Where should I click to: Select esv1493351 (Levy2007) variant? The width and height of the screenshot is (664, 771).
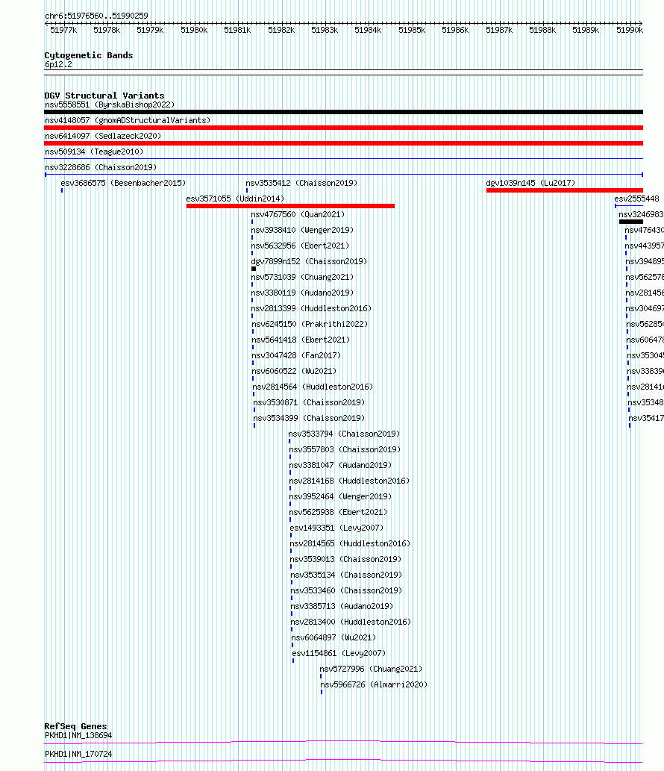click(336, 530)
